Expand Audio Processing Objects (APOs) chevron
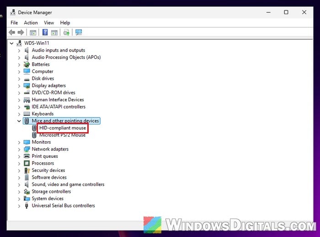The image size is (320, 237). click(19, 57)
